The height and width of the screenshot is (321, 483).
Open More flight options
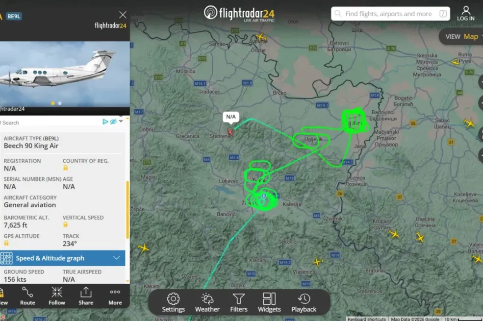(115, 296)
